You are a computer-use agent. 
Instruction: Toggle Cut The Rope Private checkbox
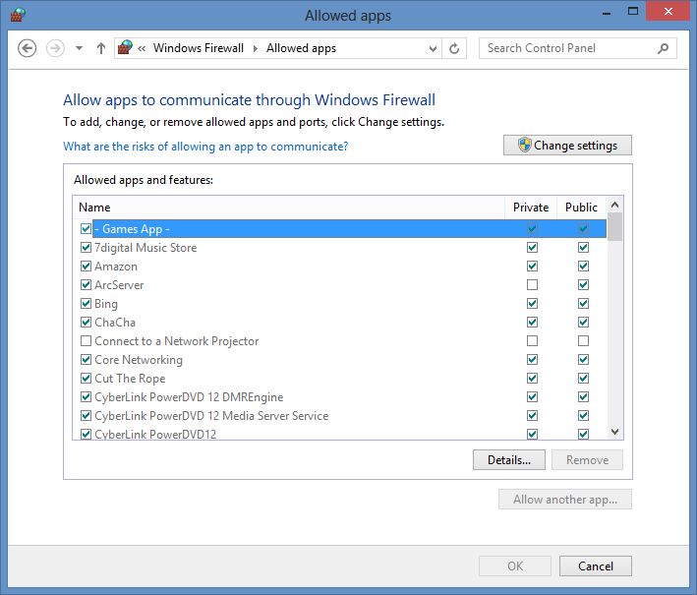point(532,378)
